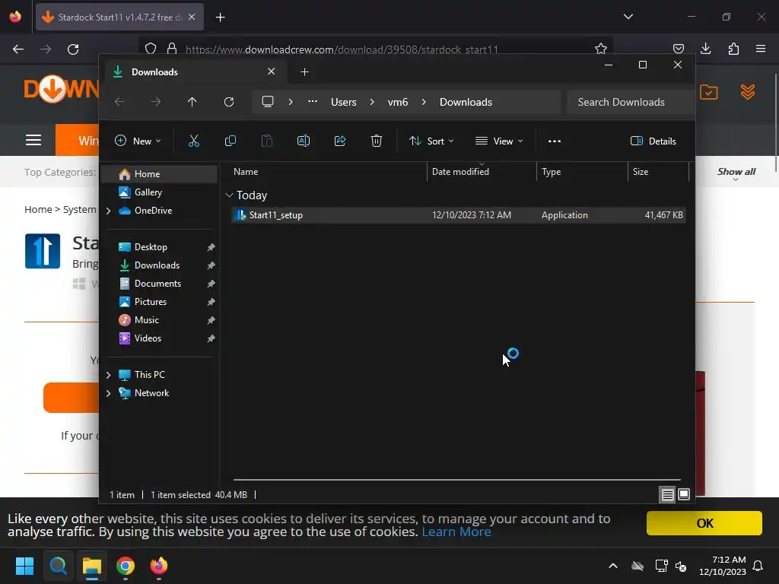Open the New item dropdown
Image resolution: width=779 pixels, height=584 pixels.
point(138,141)
